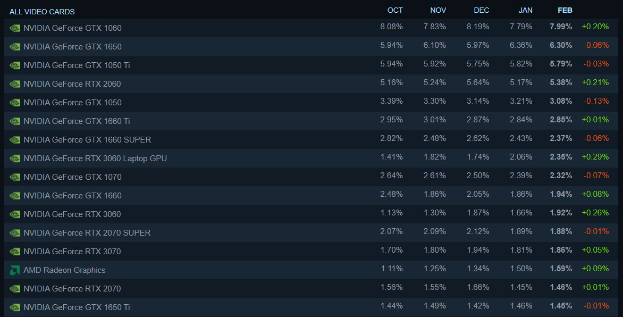
Task: Click NVIDIA icon beside RTX 3060 Laptop GPU
Action: pyautogui.click(x=15, y=158)
